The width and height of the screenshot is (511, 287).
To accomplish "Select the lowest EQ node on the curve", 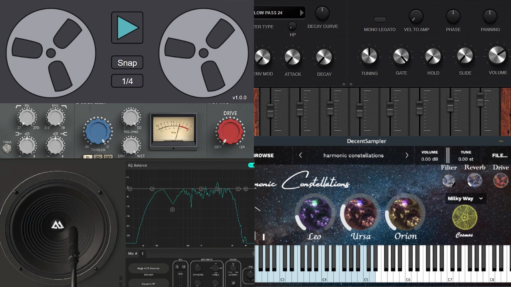I will [x=172, y=209].
